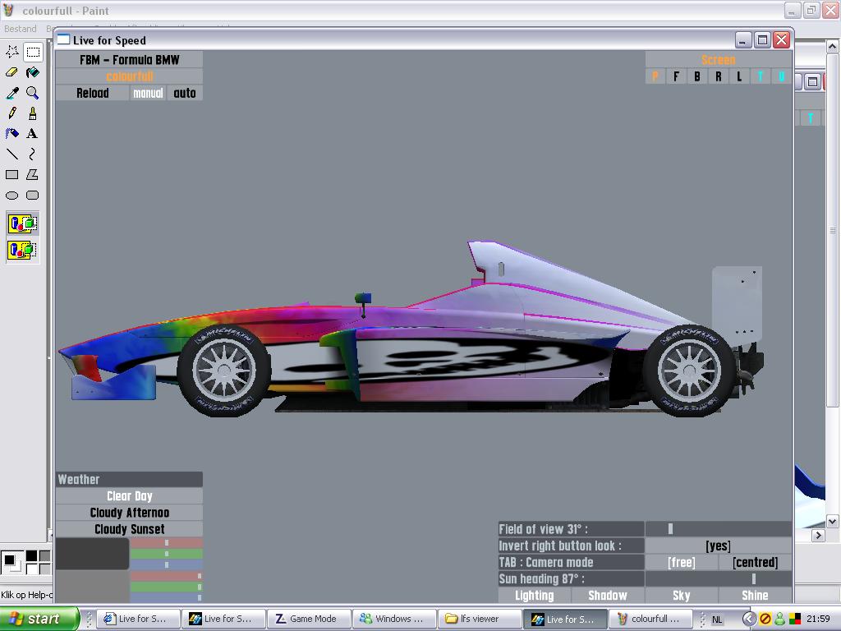
Task: Choose the Line tool in Paint
Action: click(12, 154)
